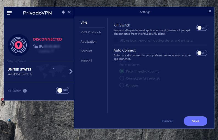This screenshot has width=218, height=140.
Task: Check the Allows local network checkbox
Action: (116, 40)
